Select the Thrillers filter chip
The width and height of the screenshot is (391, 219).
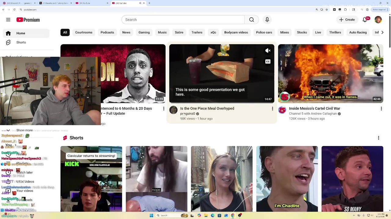(335, 33)
